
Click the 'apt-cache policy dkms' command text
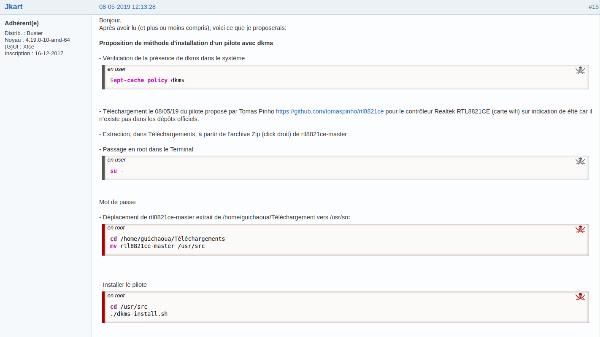coord(147,80)
